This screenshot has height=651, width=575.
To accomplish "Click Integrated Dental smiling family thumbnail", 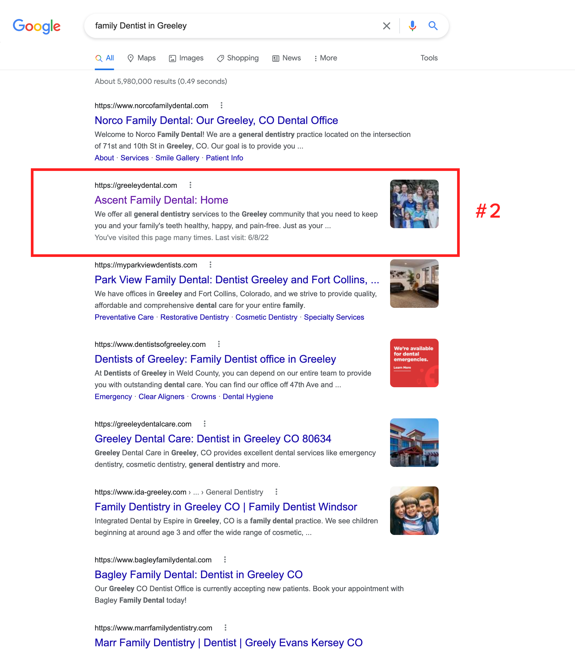I will 414,511.
